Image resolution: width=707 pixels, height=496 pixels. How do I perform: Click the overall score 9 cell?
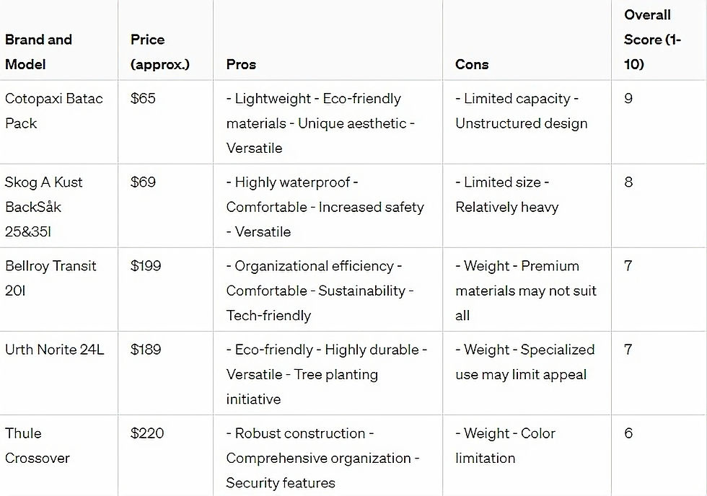(x=628, y=99)
